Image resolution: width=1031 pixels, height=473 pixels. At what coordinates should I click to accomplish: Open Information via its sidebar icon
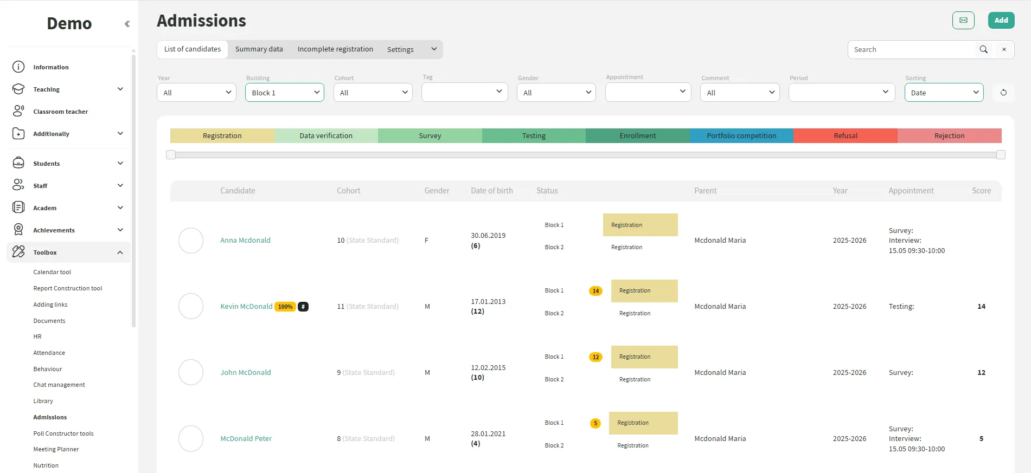(x=18, y=67)
